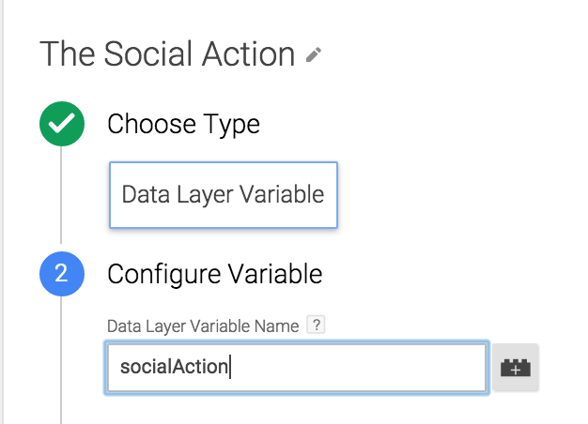
Task: Select the blue step 2 circle
Action: pyautogui.click(x=62, y=274)
